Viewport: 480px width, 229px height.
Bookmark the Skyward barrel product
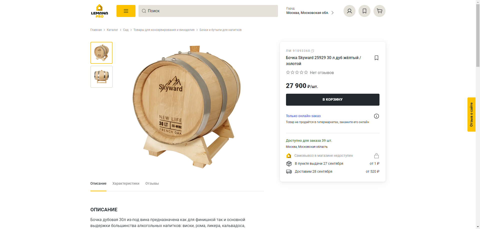[x=376, y=58]
